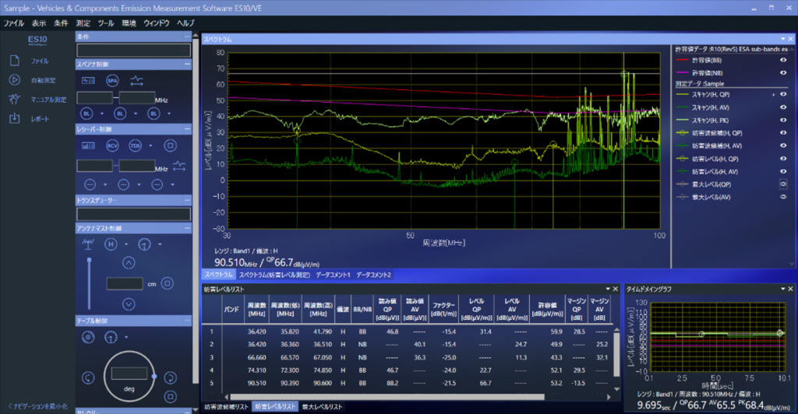Hide the 許容値(BB) limit line

pos(782,59)
